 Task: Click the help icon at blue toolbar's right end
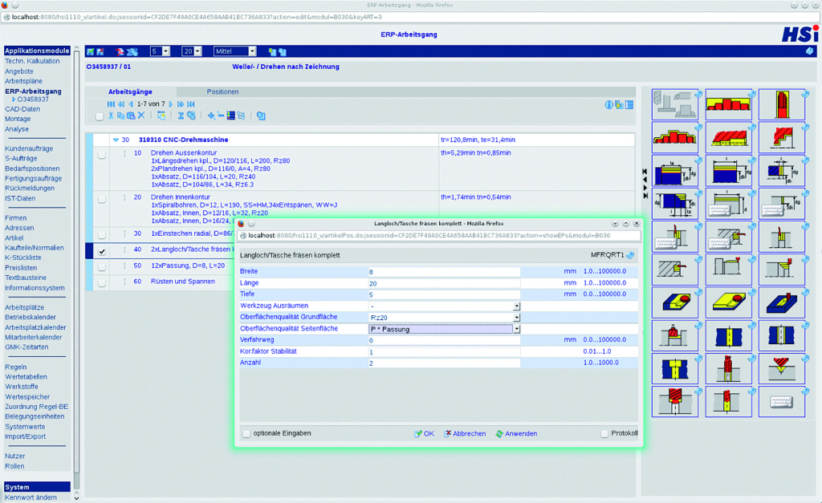809,51
